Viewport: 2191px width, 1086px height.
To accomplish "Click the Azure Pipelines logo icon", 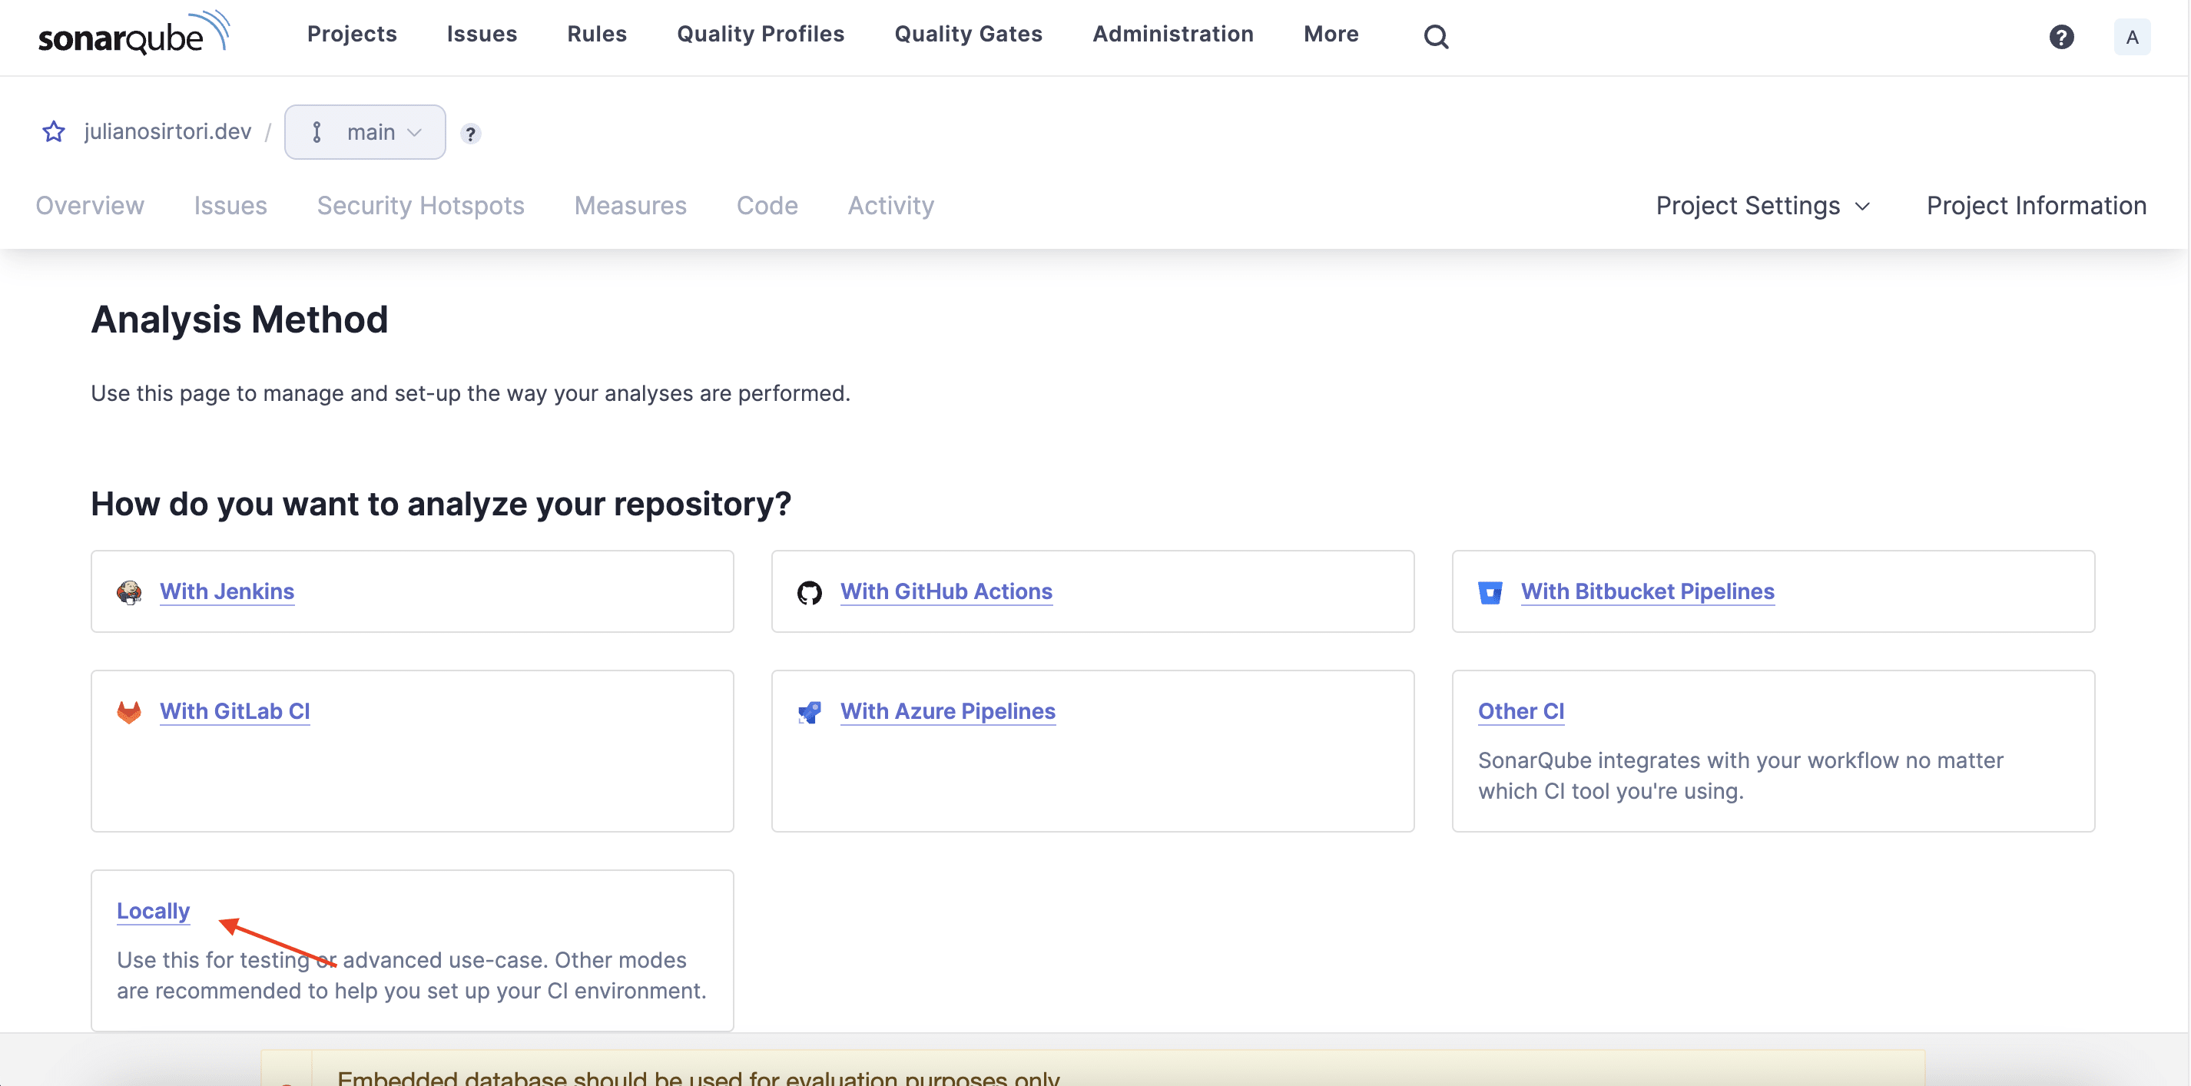I will pos(810,712).
